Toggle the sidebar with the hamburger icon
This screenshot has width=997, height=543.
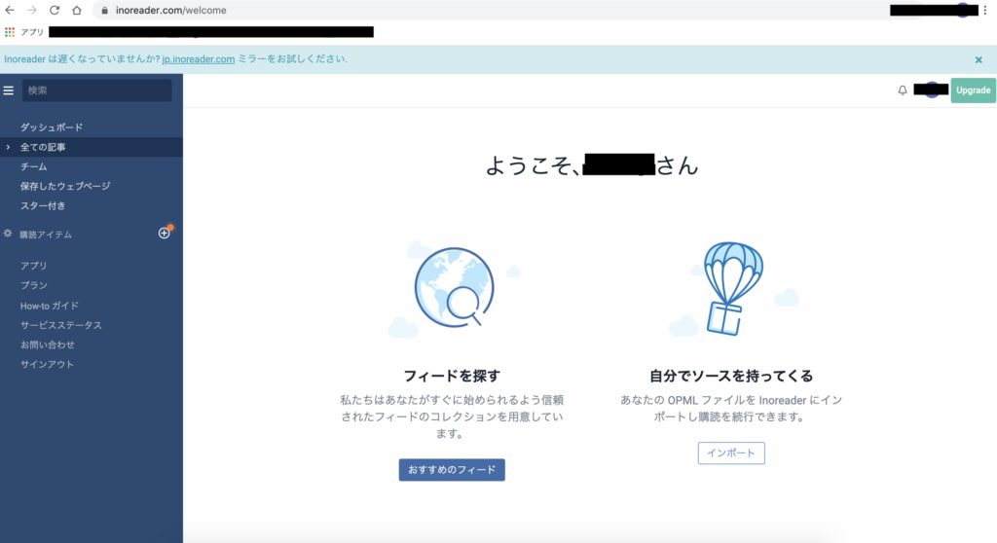8,90
